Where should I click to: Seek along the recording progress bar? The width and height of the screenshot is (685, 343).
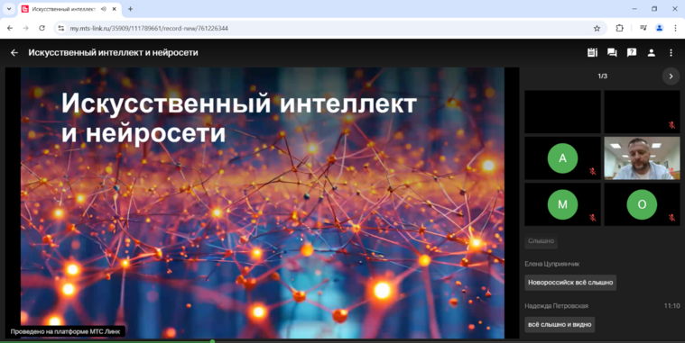click(343, 342)
